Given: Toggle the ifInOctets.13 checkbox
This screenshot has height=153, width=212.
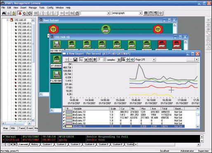Looking at the screenshot, I should [x=64, y=112].
